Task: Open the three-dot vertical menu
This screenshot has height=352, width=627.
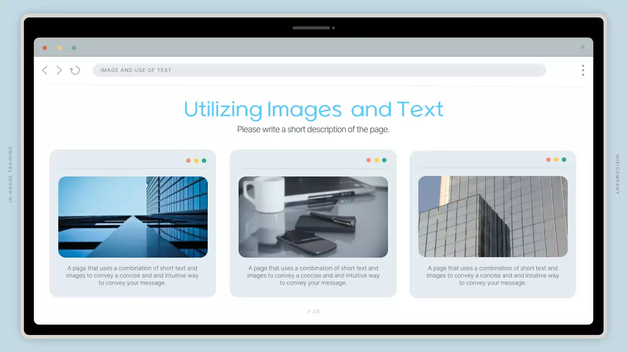Action: [x=583, y=70]
